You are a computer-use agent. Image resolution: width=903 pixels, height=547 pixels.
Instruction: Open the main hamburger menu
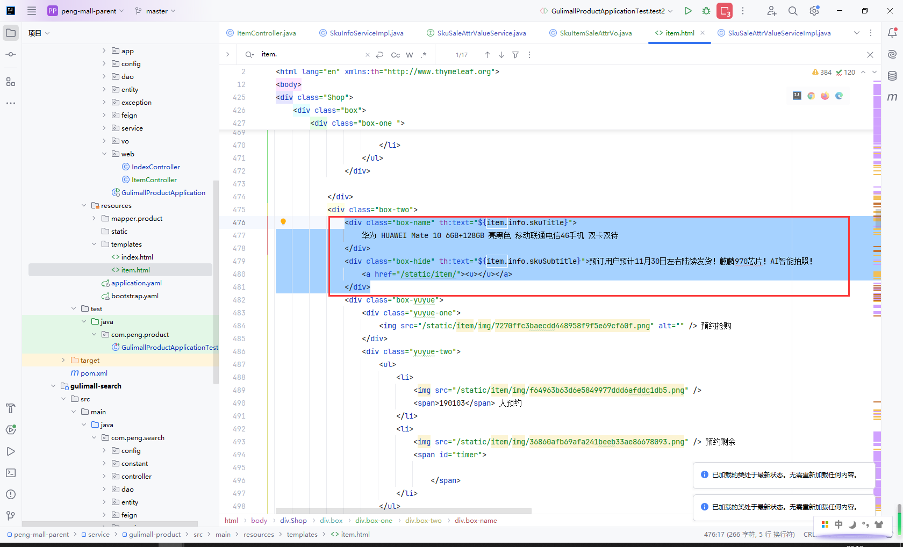[32, 11]
